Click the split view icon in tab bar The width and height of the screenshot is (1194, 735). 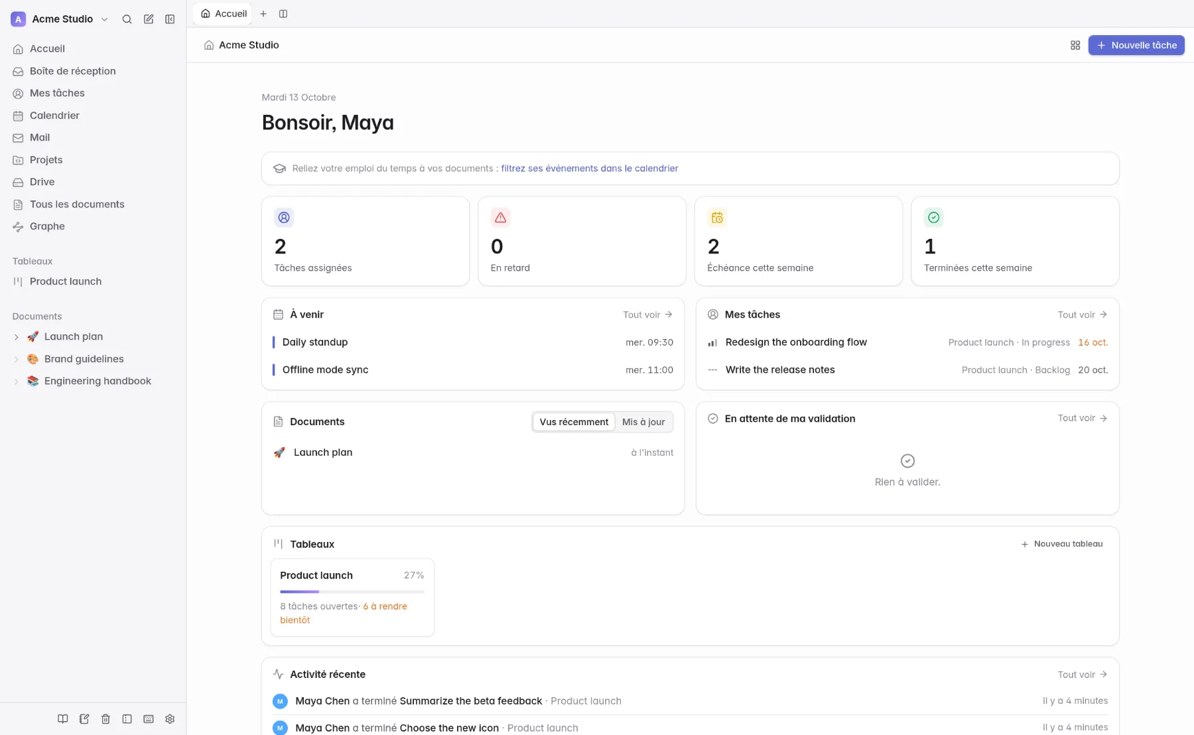(x=283, y=14)
